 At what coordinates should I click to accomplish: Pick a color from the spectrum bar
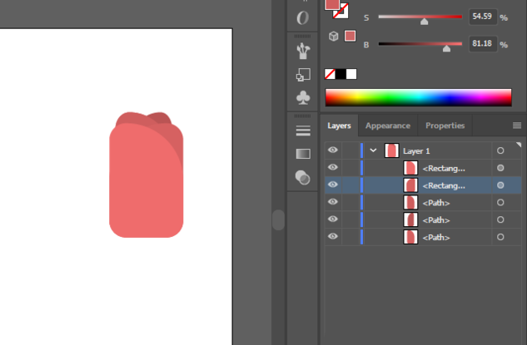(x=419, y=97)
